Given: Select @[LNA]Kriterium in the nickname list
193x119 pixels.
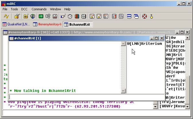Looking at the screenshot, I should pyautogui.click(x=145, y=44).
